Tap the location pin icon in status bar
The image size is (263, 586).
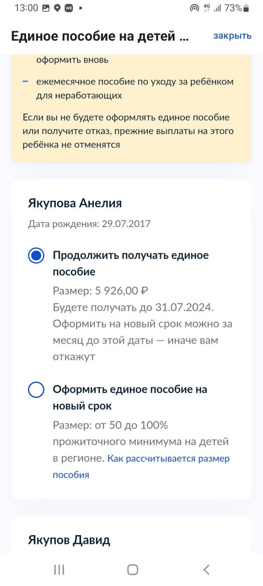[57, 8]
